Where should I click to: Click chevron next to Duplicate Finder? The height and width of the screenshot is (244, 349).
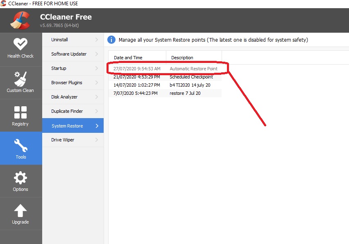pos(97,111)
